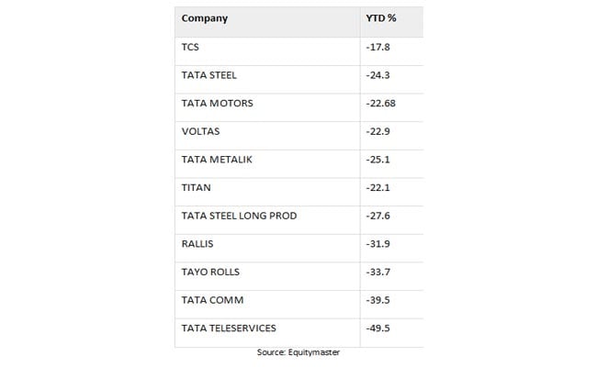Viewport: 597px width, 367px height.
Task: Click the TATA TELESERVICES cell
Action: (x=228, y=328)
